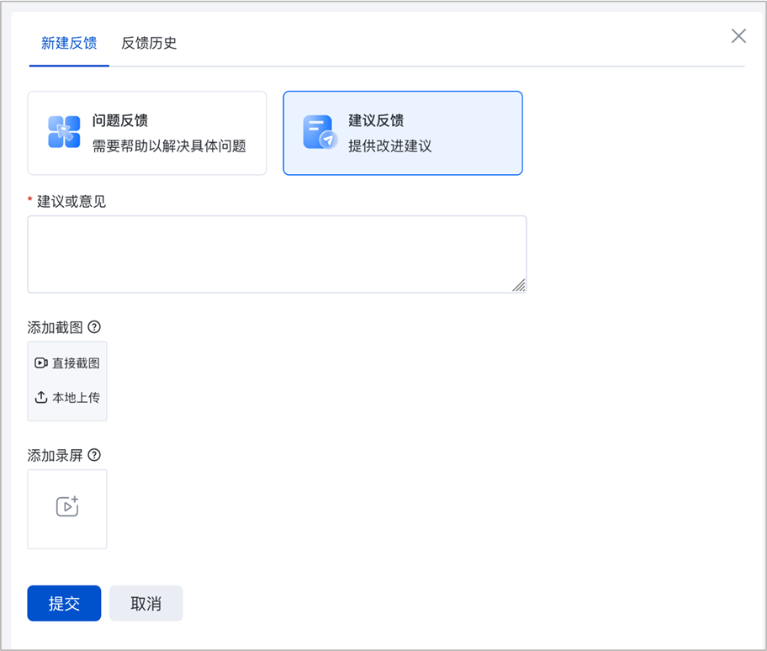Click the upload arrow icon for 本地上传
The image size is (767, 651).
(x=41, y=398)
